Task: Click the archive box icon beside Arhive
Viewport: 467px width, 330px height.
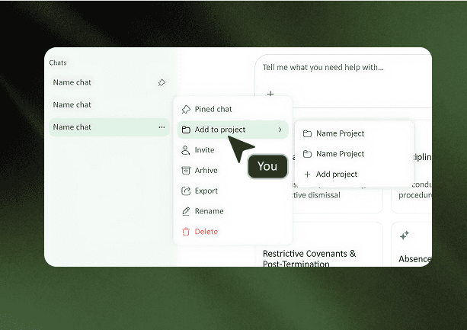Action: (186, 171)
